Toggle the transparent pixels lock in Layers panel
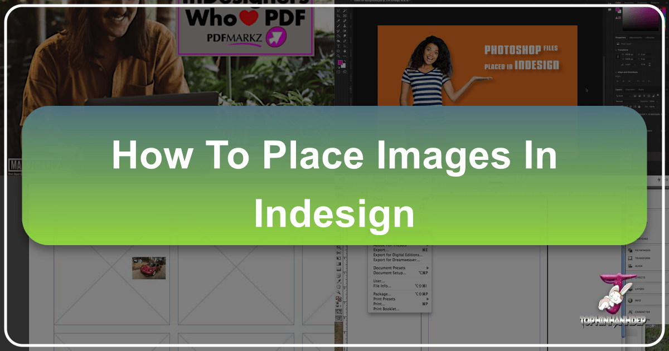 (x=623, y=107)
